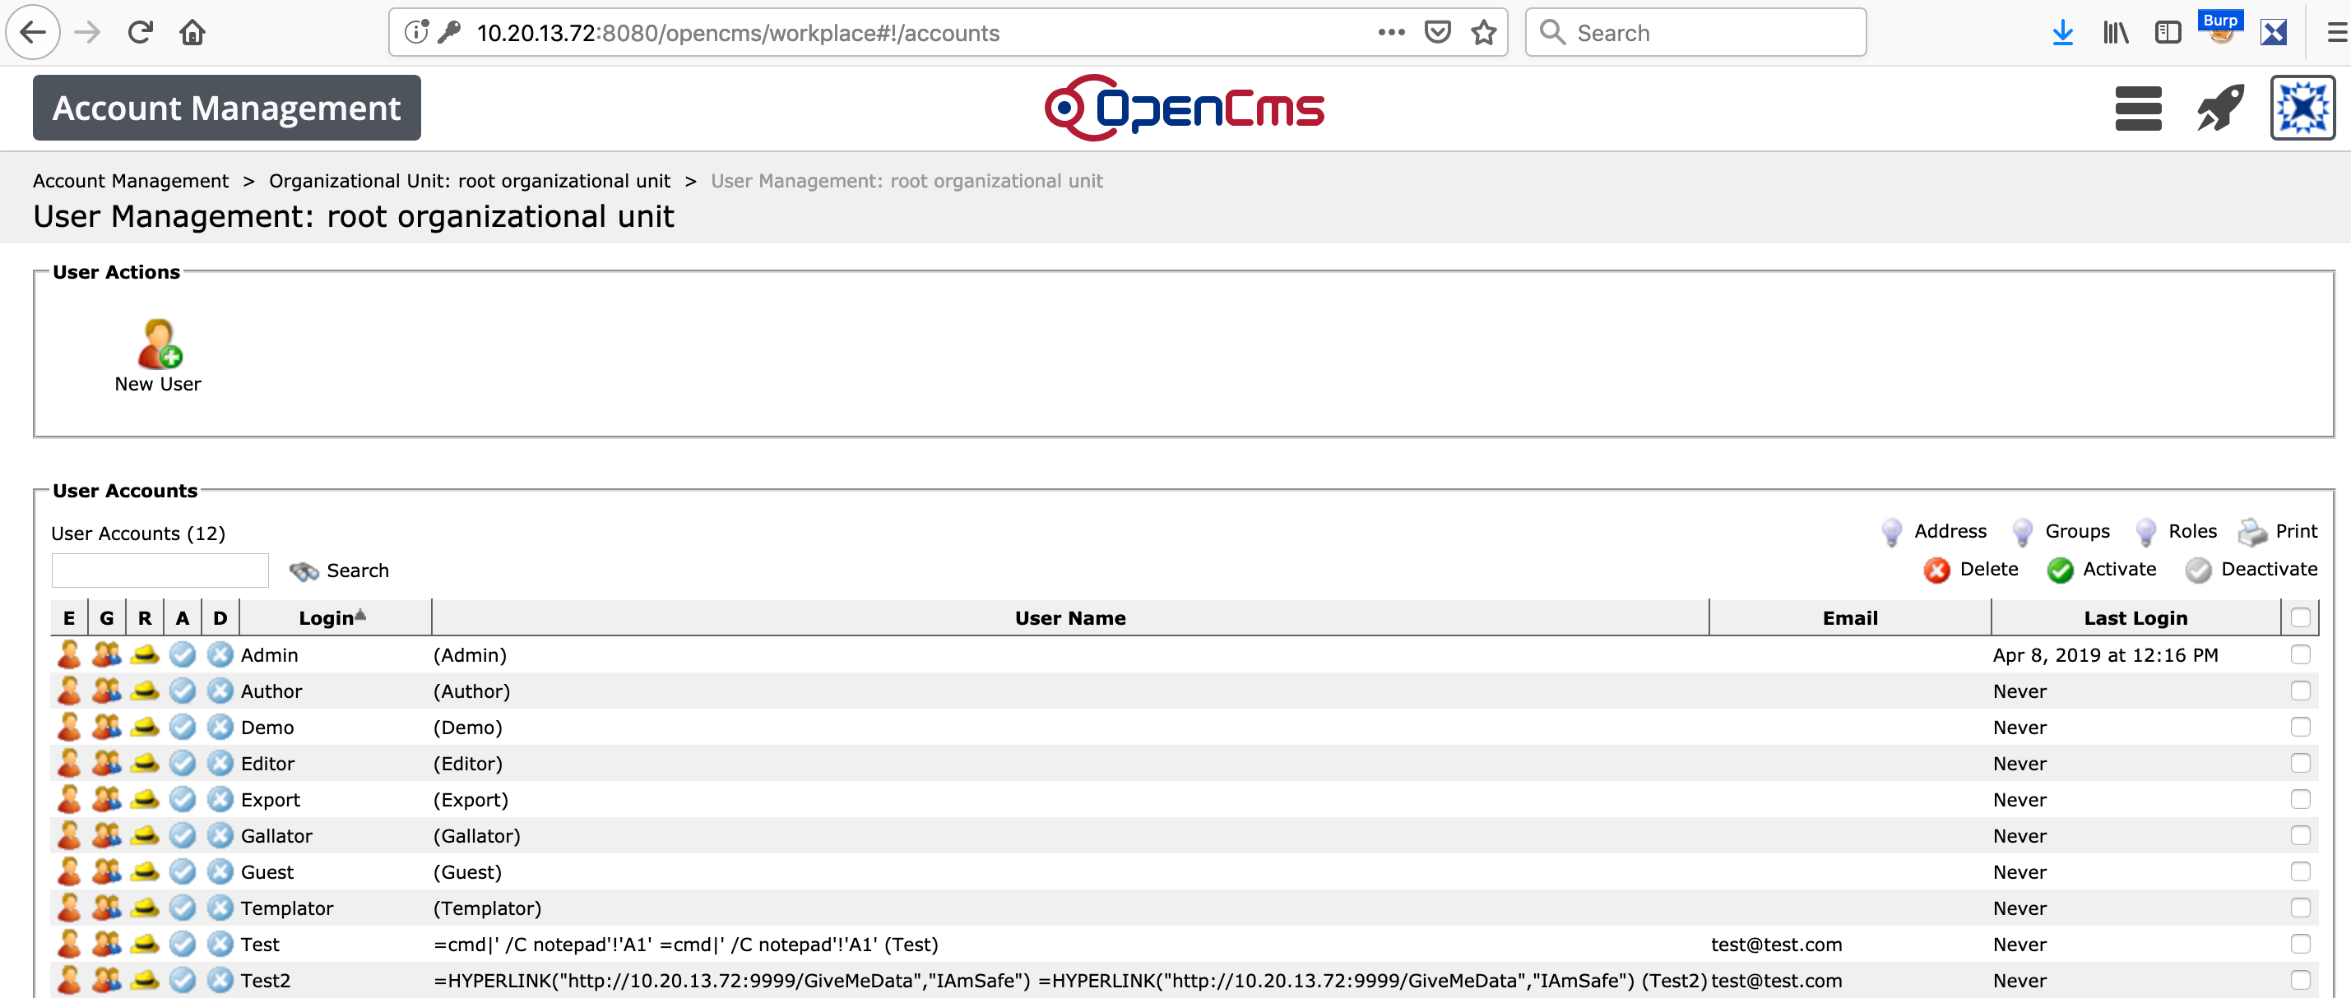2351x998 pixels.
Task: Open the rocket launchpad icon
Action: click(2219, 109)
